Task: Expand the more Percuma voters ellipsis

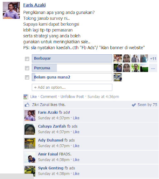Action: (153, 68)
